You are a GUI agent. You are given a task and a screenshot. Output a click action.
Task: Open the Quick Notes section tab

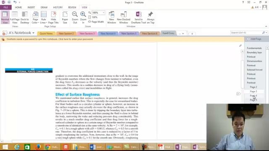(46, 34)
